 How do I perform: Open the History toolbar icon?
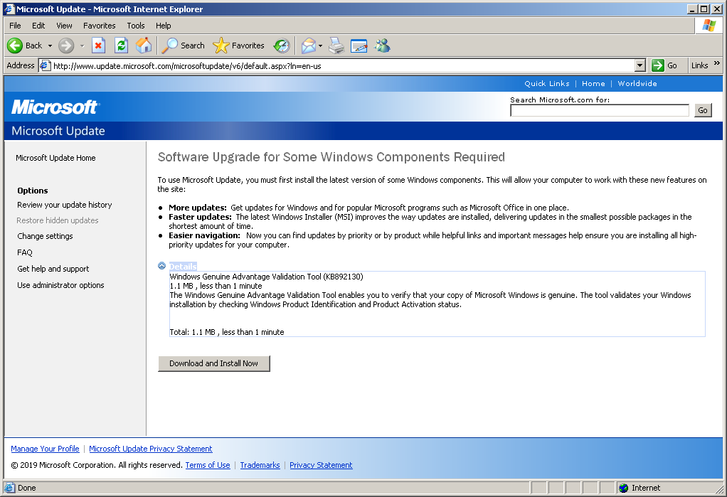(282, 46)
